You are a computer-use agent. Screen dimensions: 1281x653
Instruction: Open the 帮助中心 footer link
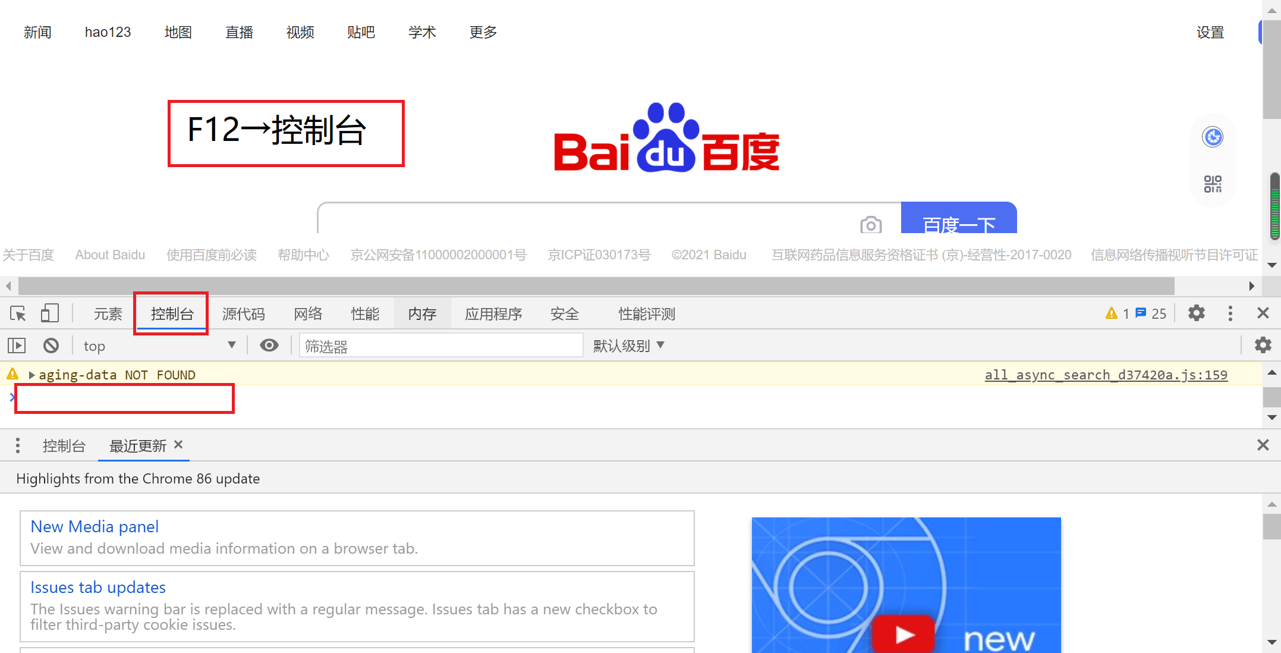[304, 255]
